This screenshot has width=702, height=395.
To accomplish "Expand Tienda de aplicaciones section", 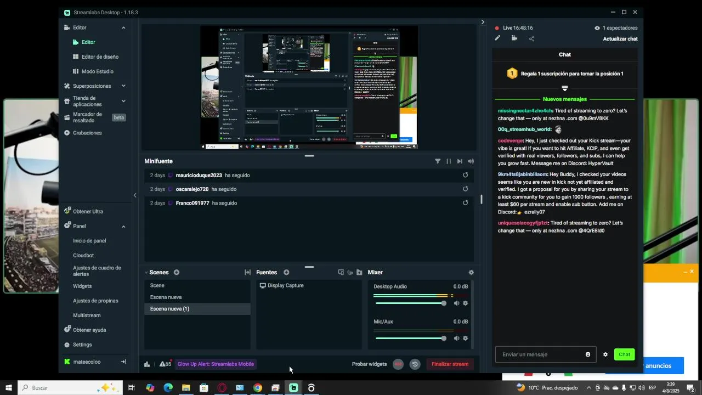I will pos(123,101).
